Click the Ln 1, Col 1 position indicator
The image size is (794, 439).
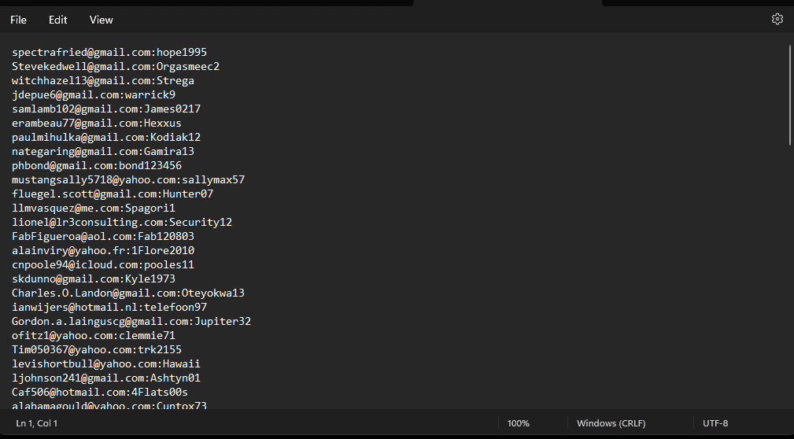[x=37, y=423]
